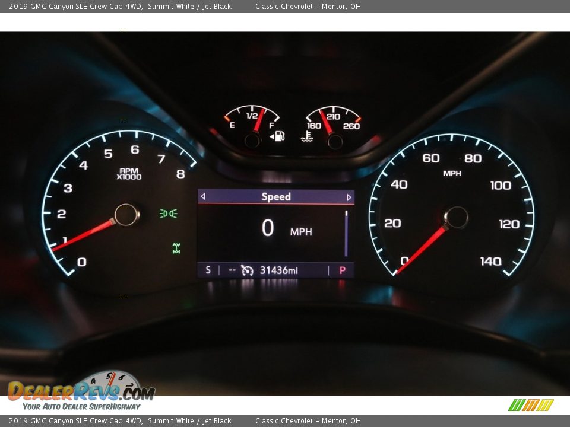Click the 1/2 mark on fuel gauge
The height and width of the screenshot is (427, 570).
(252, 116)
